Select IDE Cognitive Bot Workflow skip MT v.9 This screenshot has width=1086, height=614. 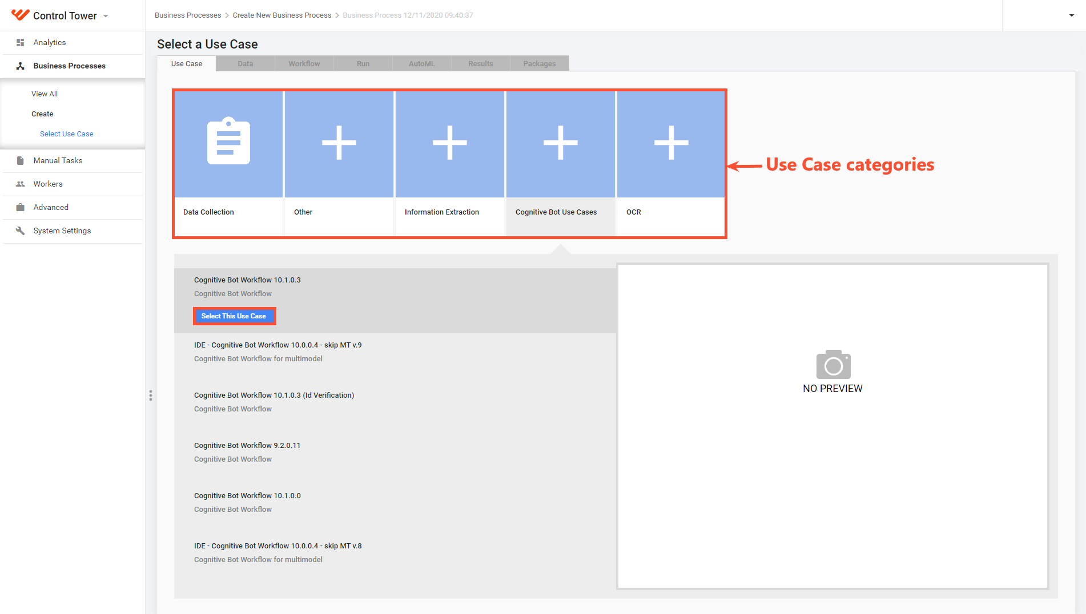278,345
